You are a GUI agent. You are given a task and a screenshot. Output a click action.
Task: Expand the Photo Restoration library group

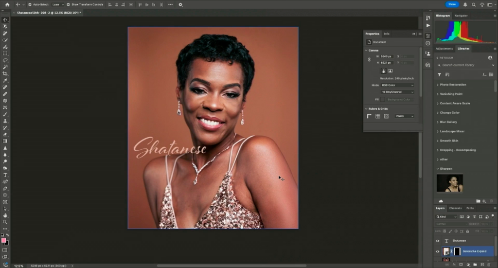[x=453, y=85]
